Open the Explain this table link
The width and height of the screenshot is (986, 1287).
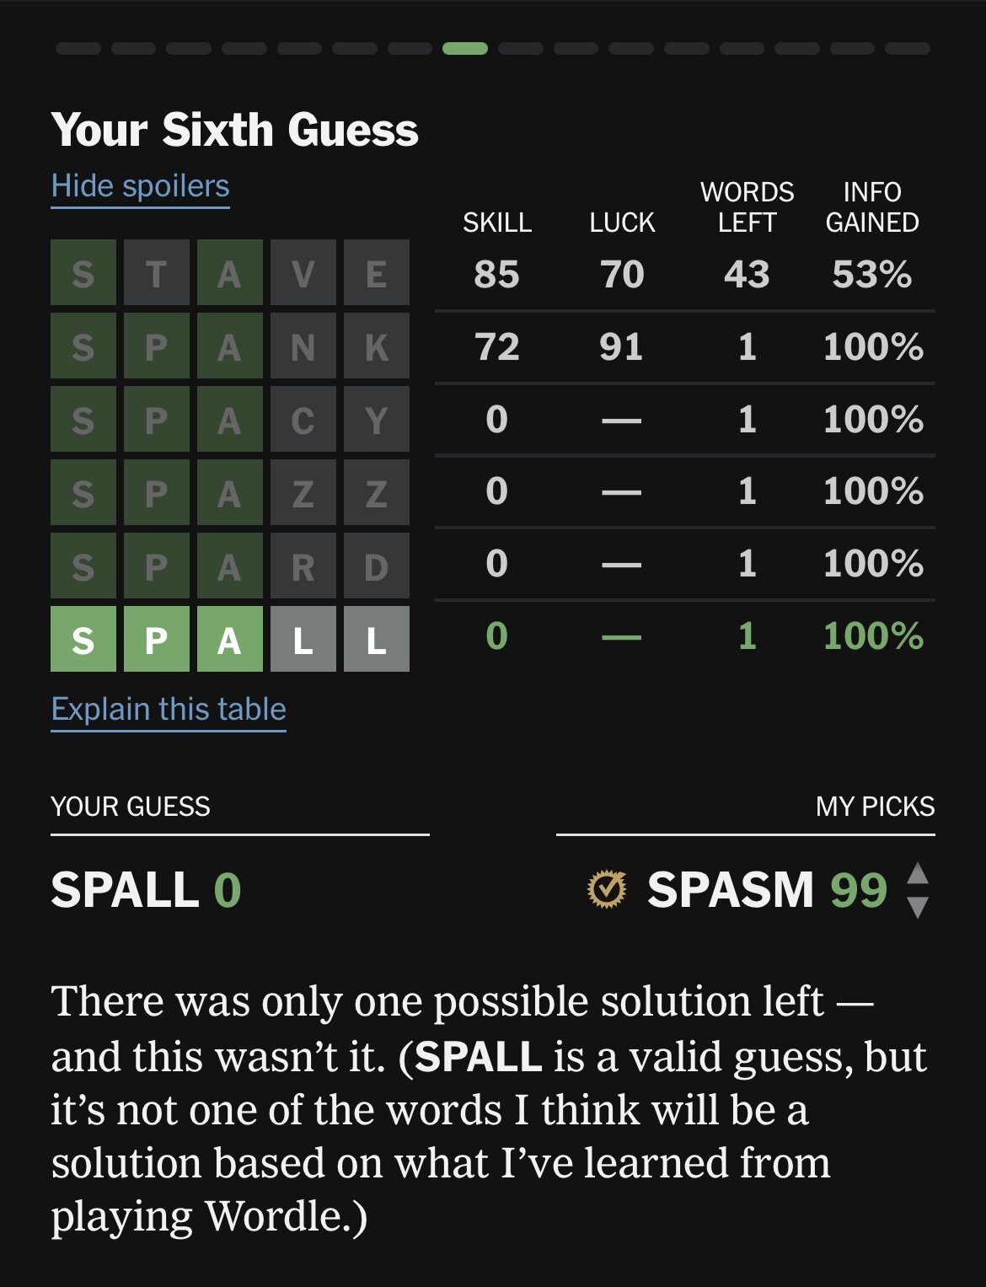coord(169,710)
